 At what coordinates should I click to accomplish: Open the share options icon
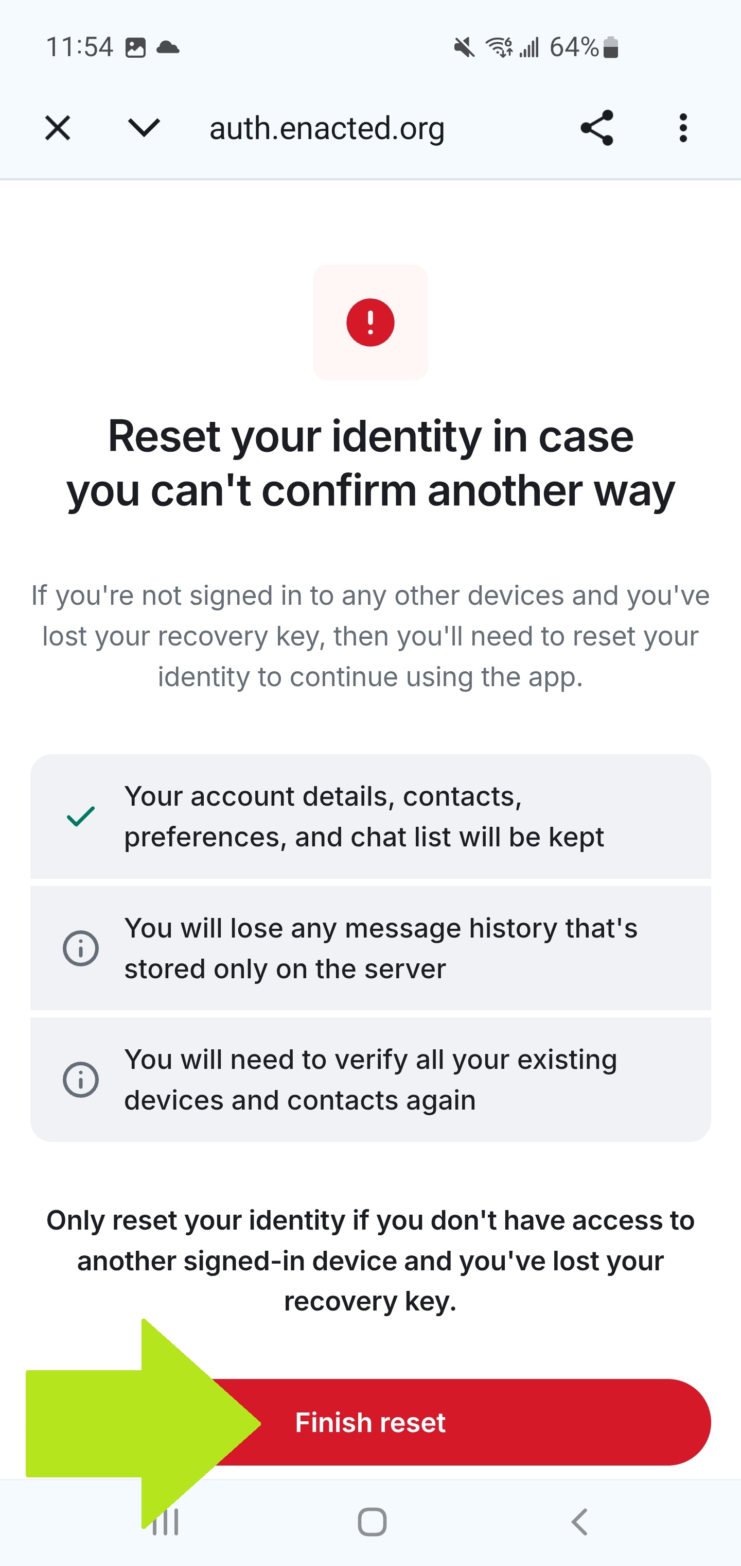[x=596, y=128]
